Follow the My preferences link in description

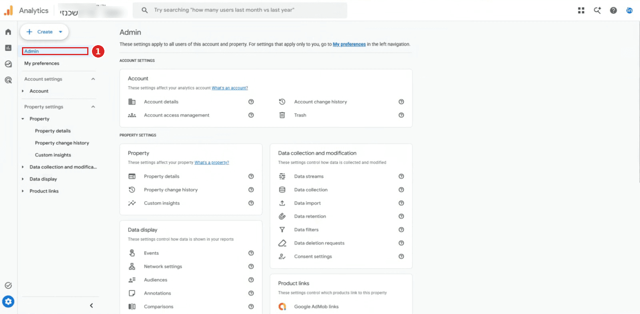(349, 44)
